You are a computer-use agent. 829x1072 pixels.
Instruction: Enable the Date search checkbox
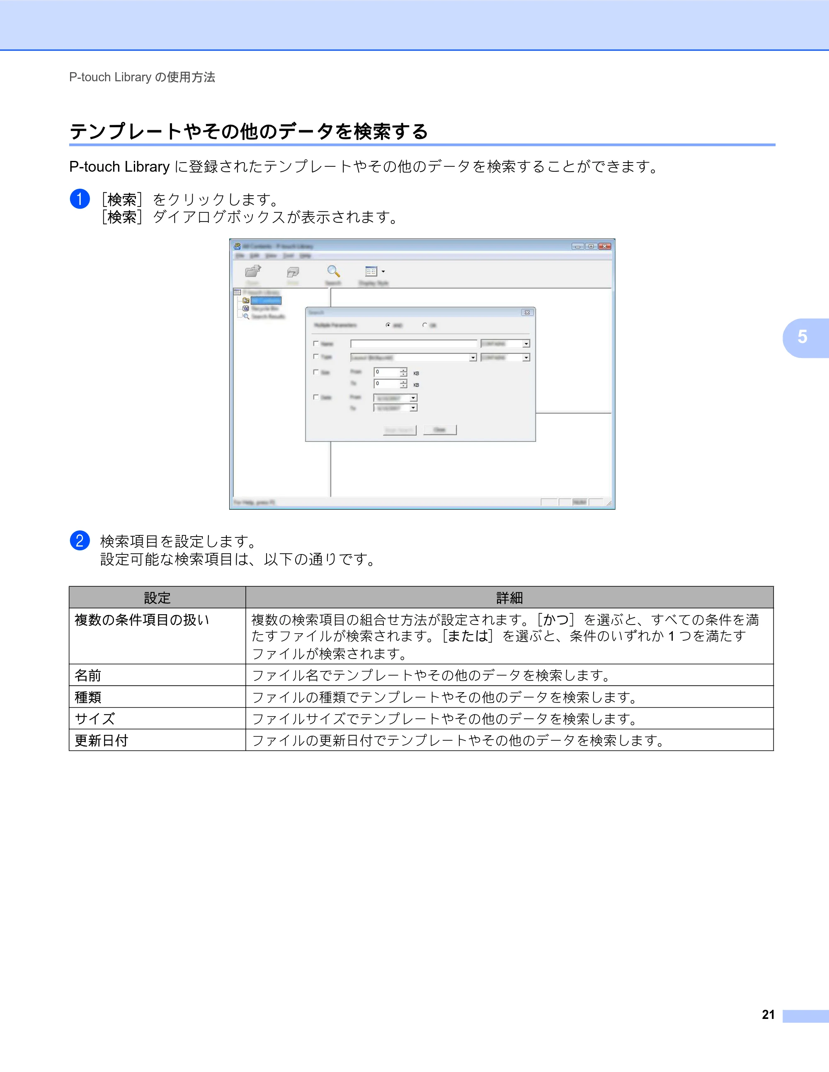316,397
